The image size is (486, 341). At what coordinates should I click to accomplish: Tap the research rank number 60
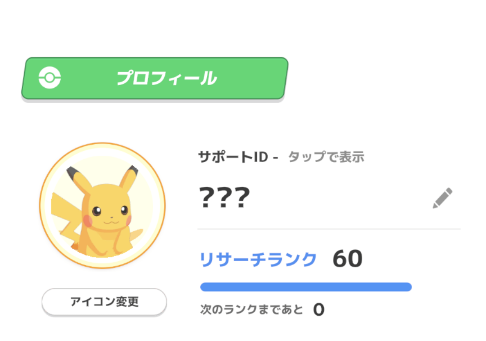tap(348, 259)
